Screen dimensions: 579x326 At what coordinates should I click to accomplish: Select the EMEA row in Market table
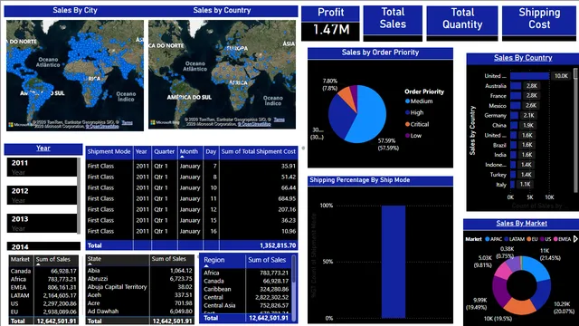tap(43, 288)
